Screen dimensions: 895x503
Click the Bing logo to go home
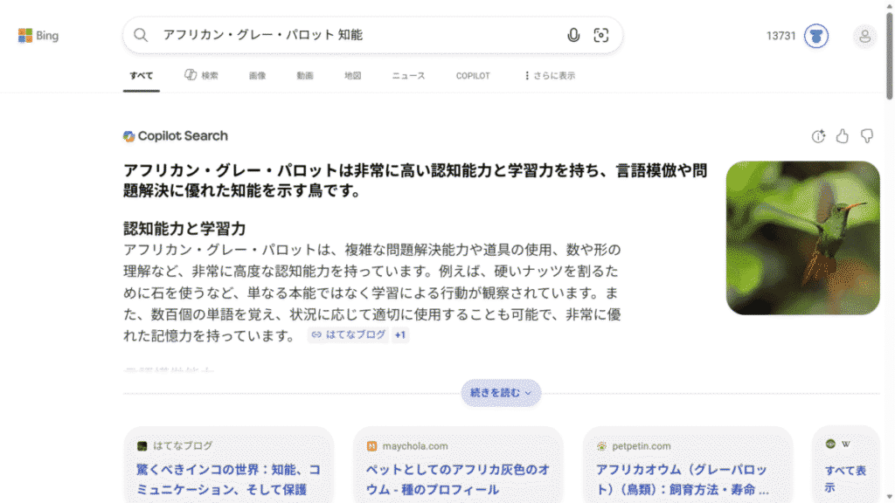click(x=38, y=35)
